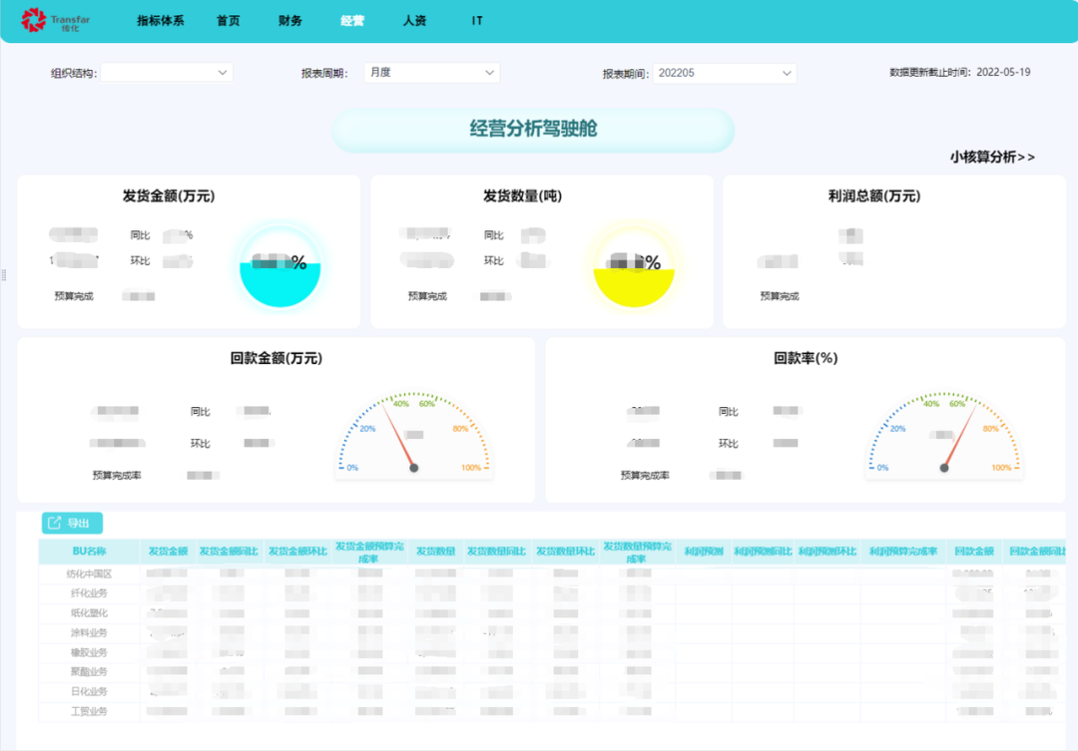
Task: Select the 工贸业务 table row
Action: point(552,712)
